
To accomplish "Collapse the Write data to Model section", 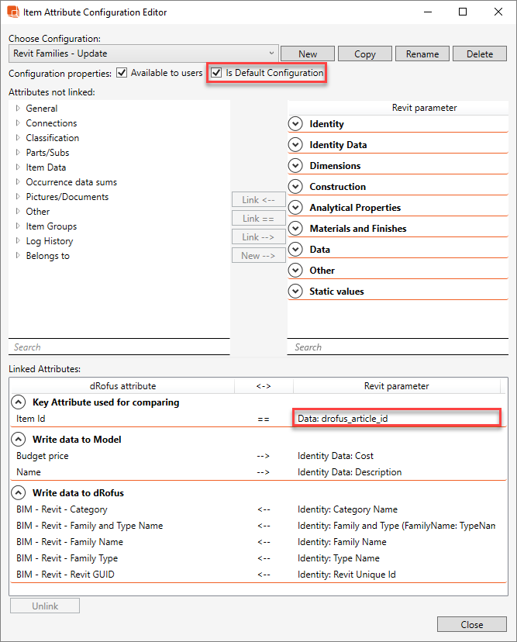I will click(18, 440).
